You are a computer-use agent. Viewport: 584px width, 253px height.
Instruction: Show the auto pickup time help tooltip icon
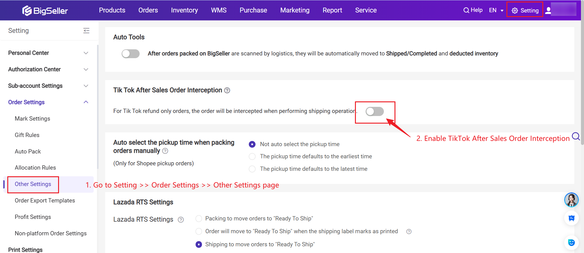point(165,151)
